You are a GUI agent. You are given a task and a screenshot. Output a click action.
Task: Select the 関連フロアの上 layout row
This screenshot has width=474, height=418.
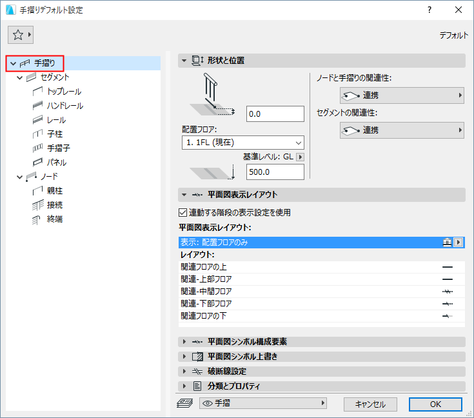(322, 267)
